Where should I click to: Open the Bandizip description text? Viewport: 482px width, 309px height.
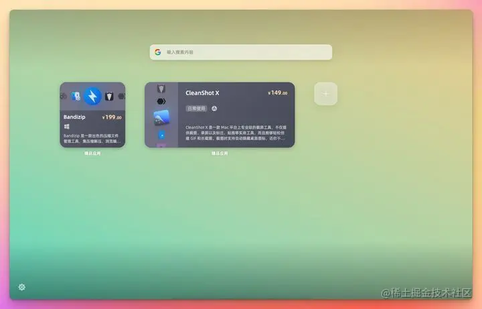(92, 138)
